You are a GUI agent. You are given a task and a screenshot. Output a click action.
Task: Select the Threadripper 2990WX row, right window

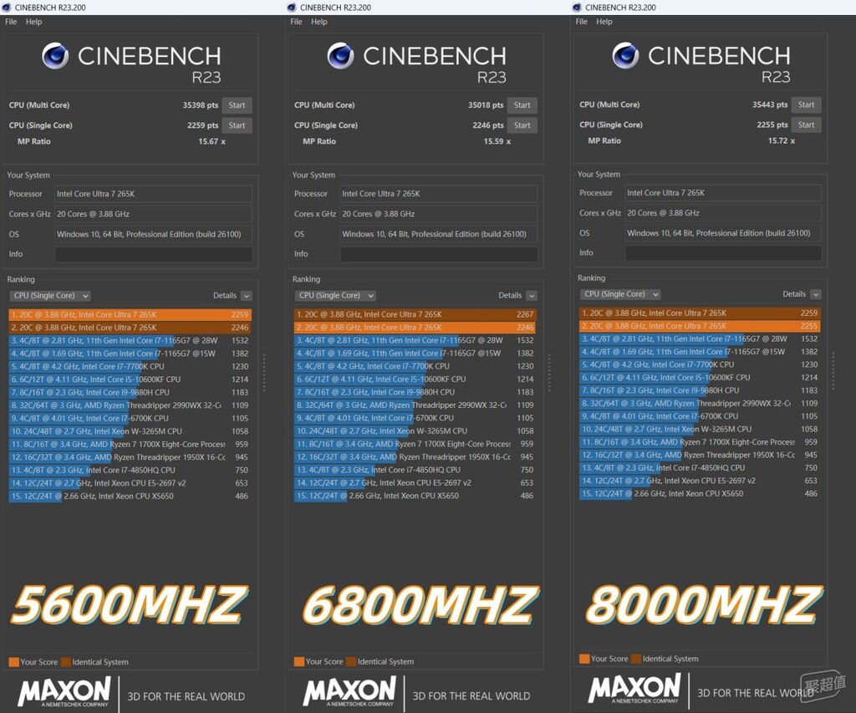pos(701,404)
